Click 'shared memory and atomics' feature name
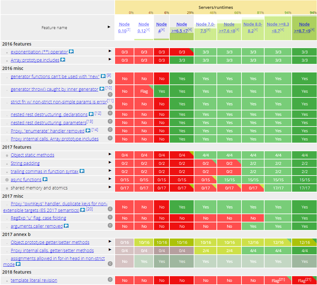 coord(39,188)
